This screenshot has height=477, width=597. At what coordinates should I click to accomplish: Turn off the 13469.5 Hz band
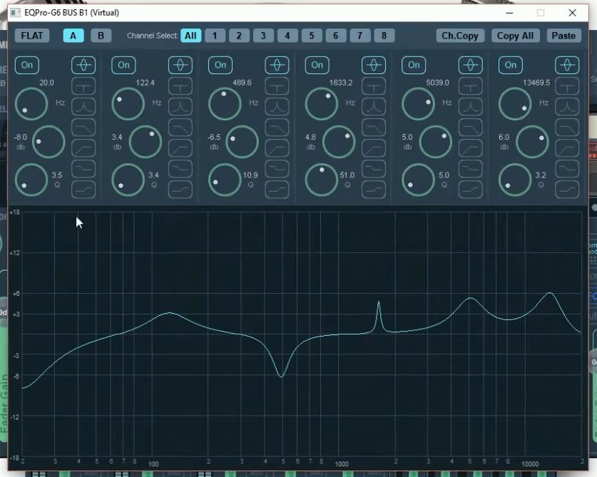[x=510, y=65]
